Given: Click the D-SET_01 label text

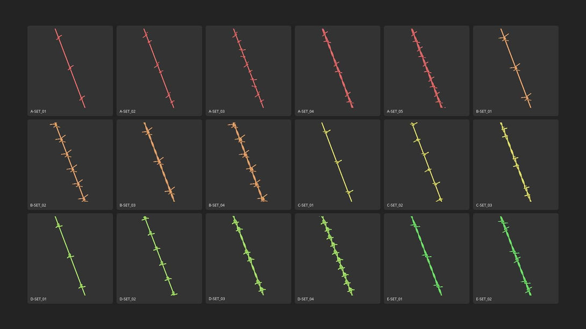Looking at the screenshot, I should (x=38, y=299).
